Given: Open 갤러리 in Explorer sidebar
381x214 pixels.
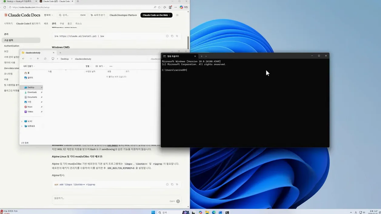Looking at the screenshot, I should [x=28, y=78].
